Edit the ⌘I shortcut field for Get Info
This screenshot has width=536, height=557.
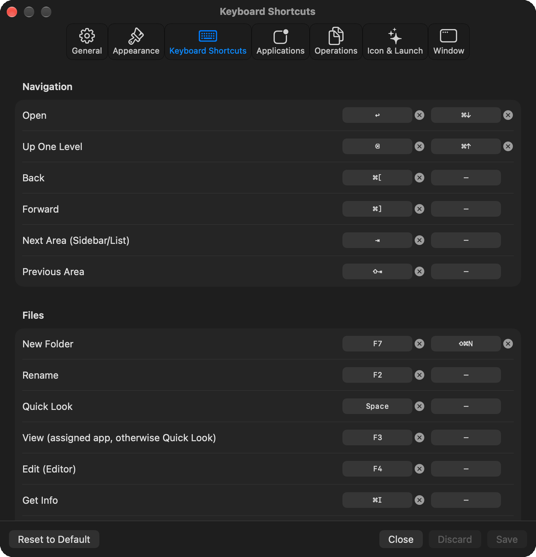click(377, 500)
